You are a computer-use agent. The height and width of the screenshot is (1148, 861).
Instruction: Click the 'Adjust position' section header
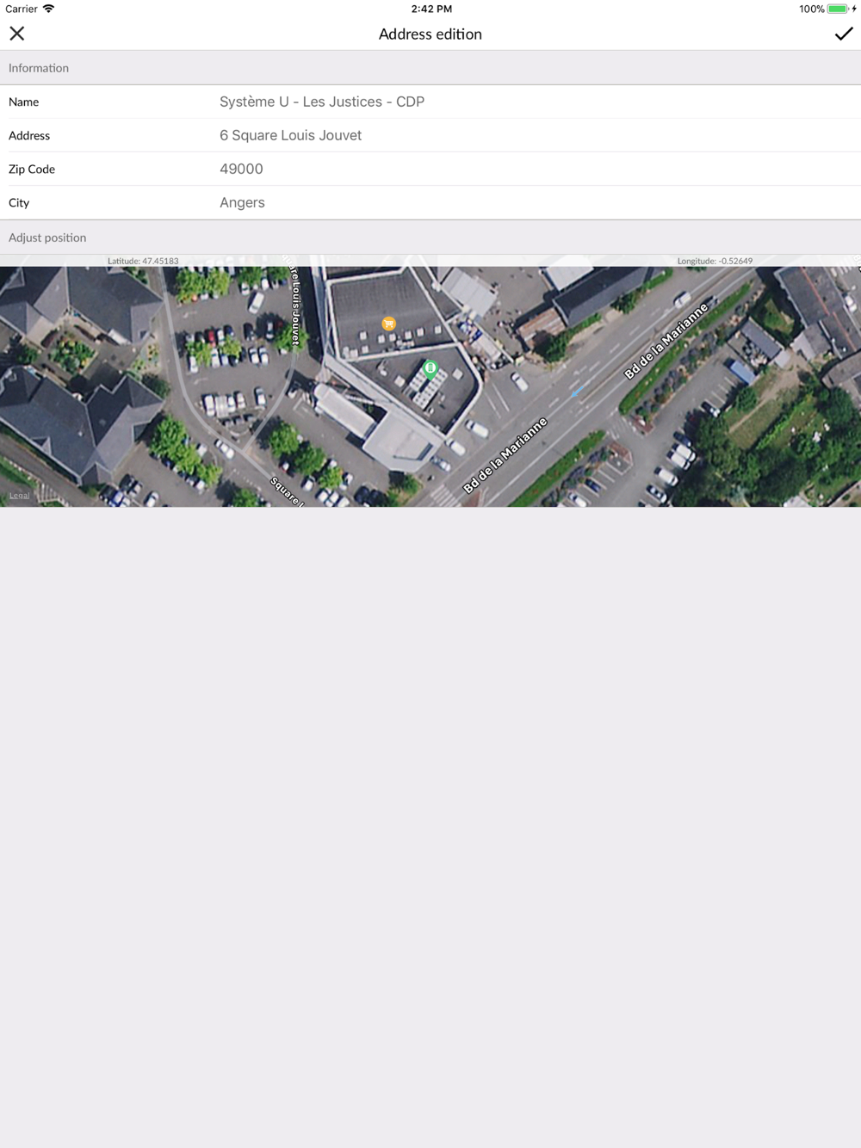[47, 238]
